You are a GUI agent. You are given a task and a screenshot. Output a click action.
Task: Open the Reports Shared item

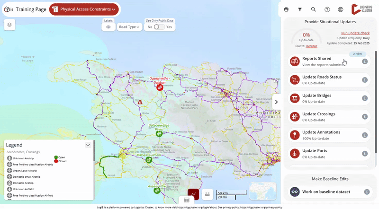coord(329,61)
